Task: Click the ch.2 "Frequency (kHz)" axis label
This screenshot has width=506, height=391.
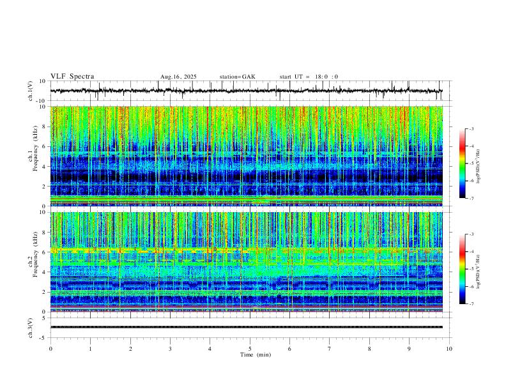Action: 35,254
